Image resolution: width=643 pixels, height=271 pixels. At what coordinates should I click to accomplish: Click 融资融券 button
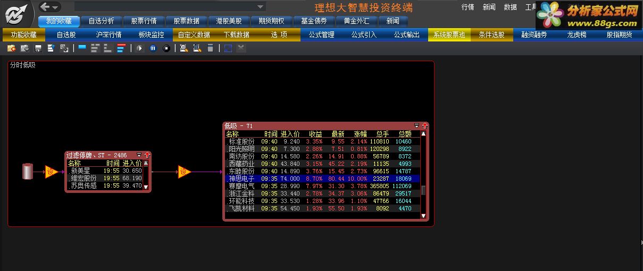(x=535, y=35)
